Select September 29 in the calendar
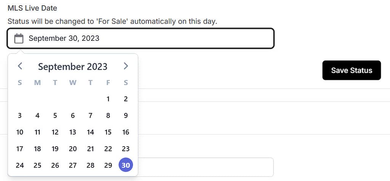 (108, 165)
